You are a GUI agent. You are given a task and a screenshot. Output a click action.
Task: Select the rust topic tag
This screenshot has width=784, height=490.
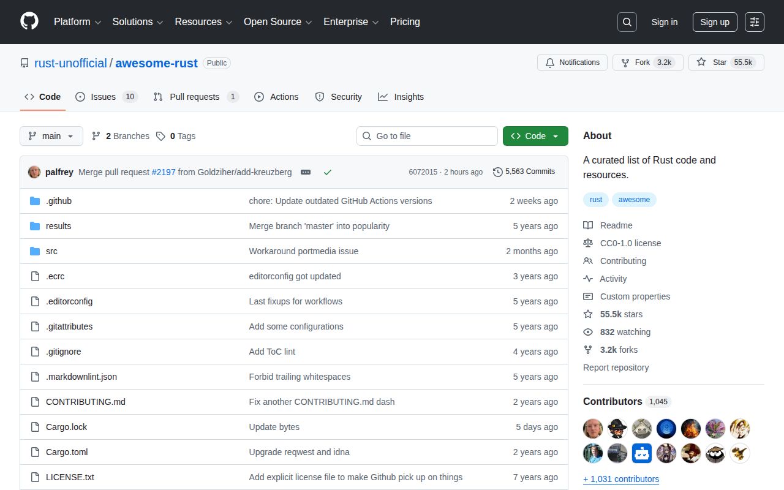tap(596, 200)
